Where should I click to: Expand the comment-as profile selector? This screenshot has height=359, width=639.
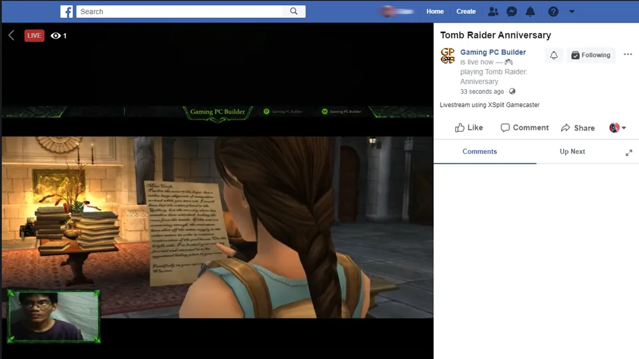point(618,128)
